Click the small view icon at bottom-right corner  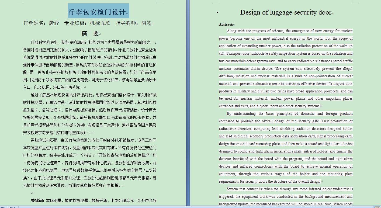pos(377,207)
